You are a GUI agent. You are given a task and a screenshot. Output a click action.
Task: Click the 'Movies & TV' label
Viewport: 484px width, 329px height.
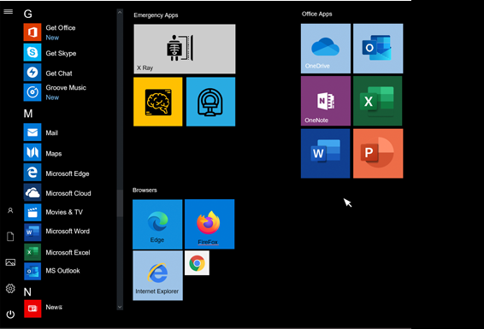click(64, 212)
